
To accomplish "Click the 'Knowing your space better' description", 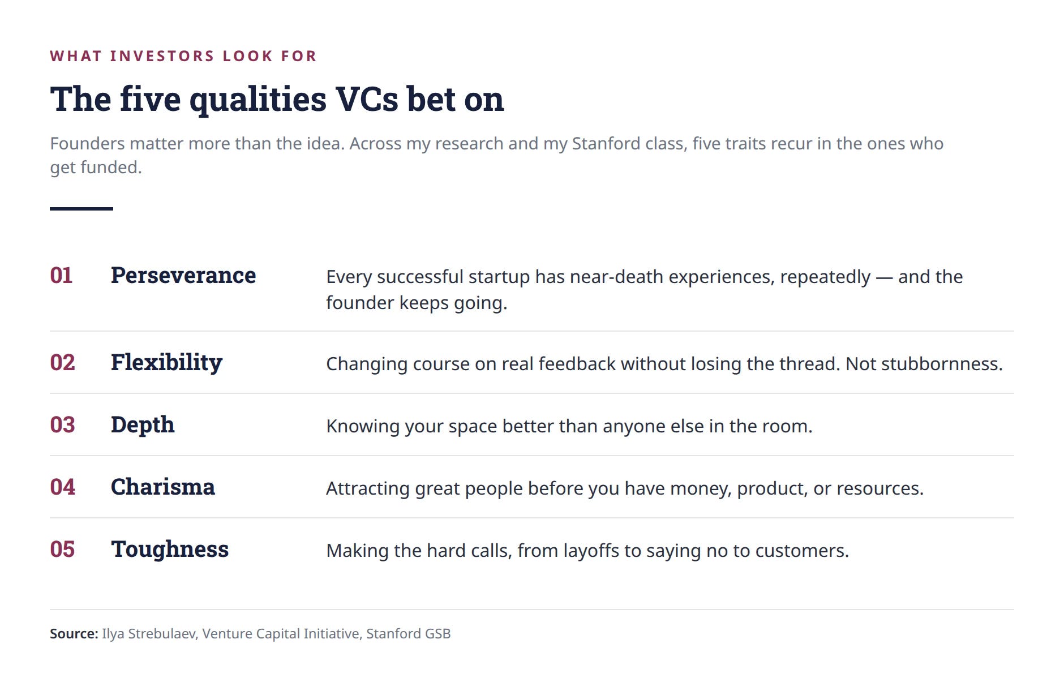I will click(569, 426).
